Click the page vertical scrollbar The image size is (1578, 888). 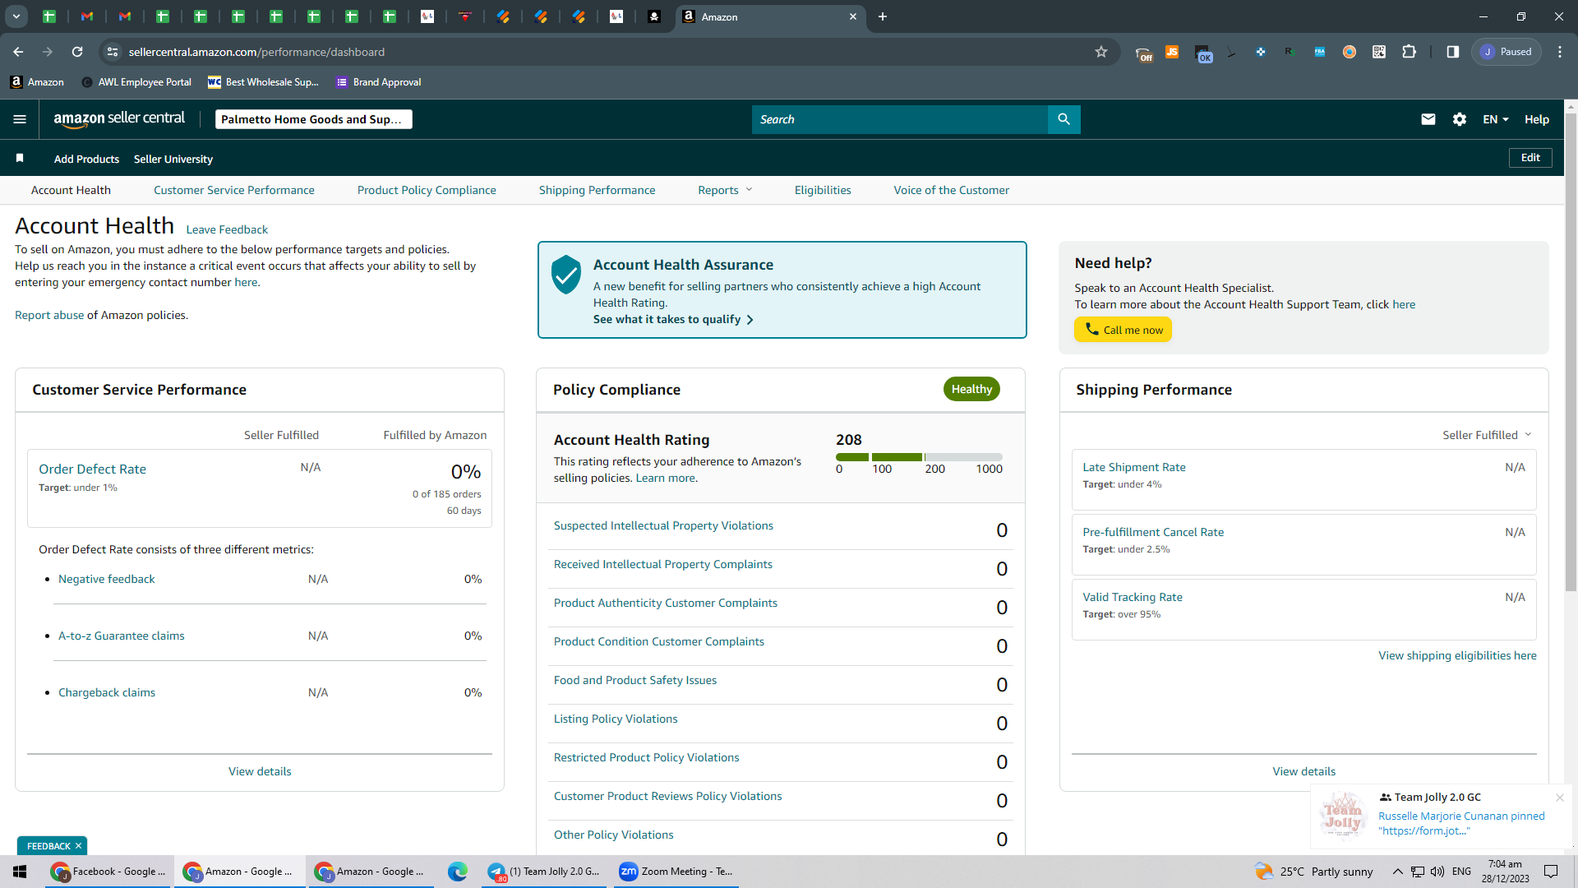(x=1571, y=354)
